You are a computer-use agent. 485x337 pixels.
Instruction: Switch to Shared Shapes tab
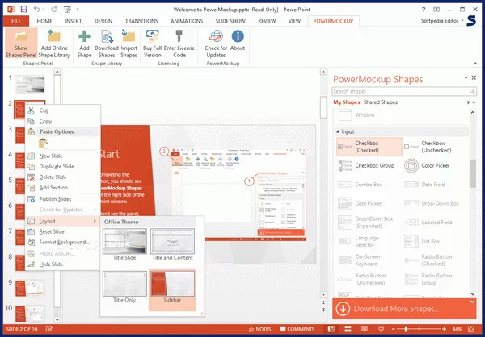(381, 102)
